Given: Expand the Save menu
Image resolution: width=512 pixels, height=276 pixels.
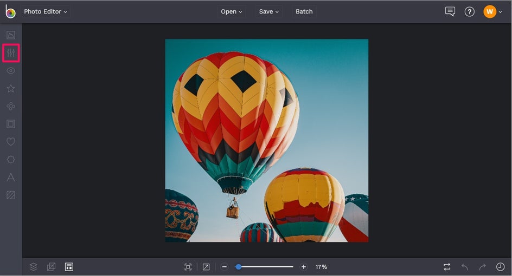Looking at the screenshot, I should [268, 11].
